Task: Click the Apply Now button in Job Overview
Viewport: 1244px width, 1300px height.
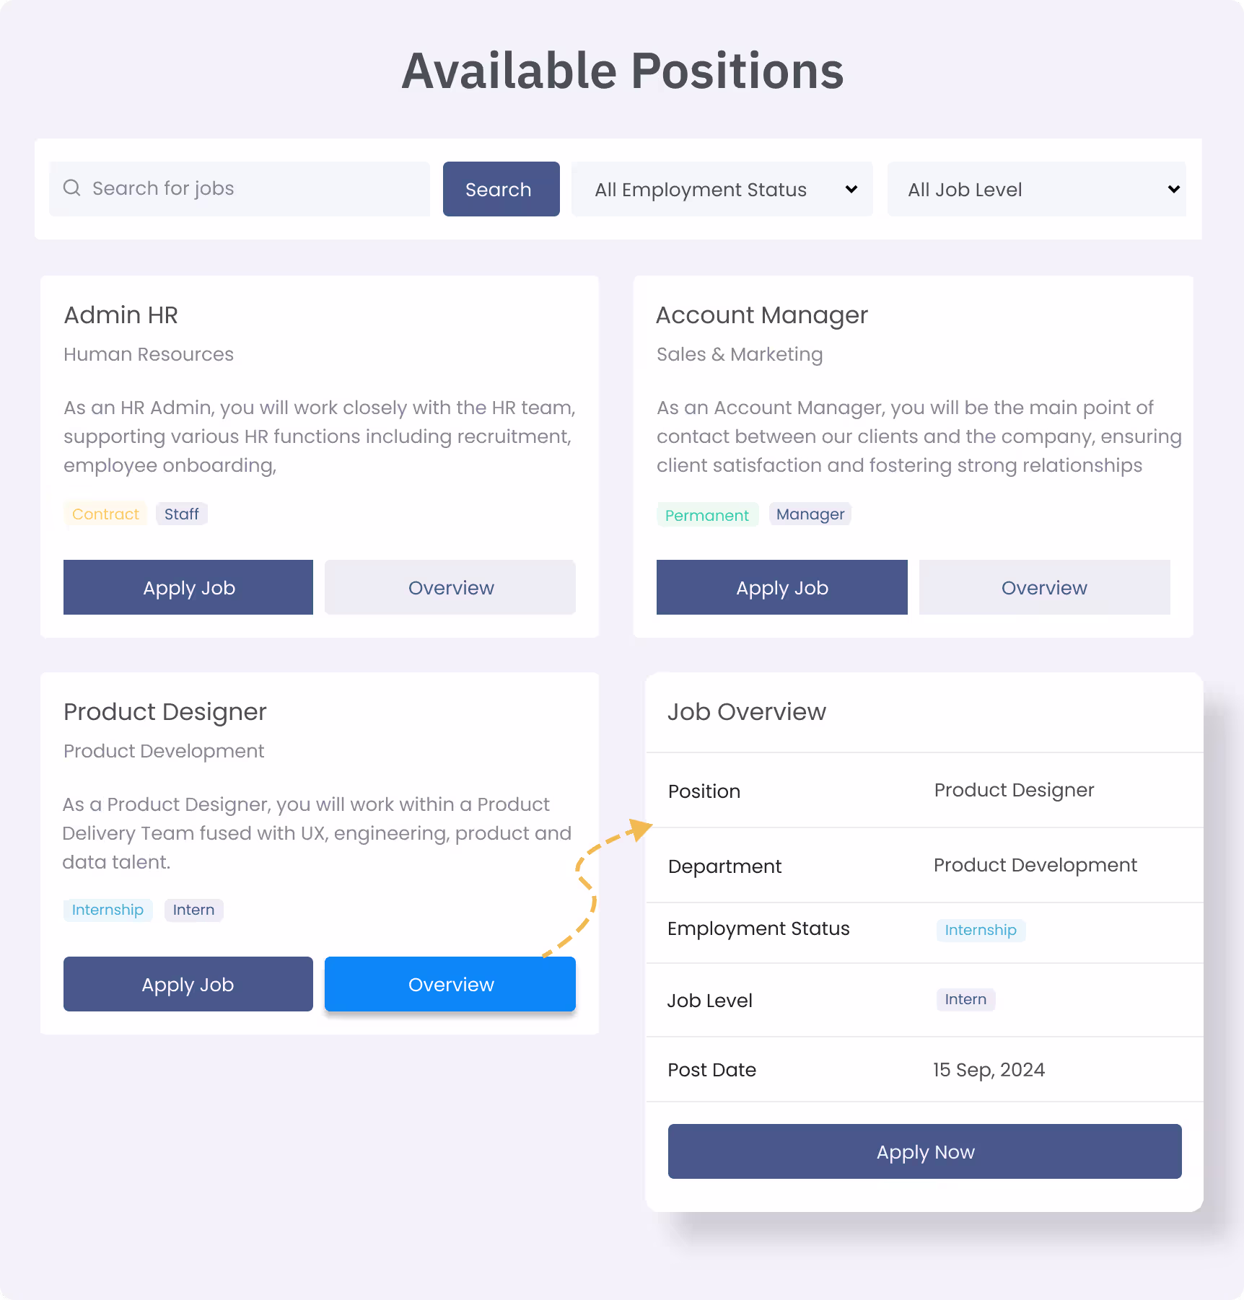Action: pos(925,1151)
